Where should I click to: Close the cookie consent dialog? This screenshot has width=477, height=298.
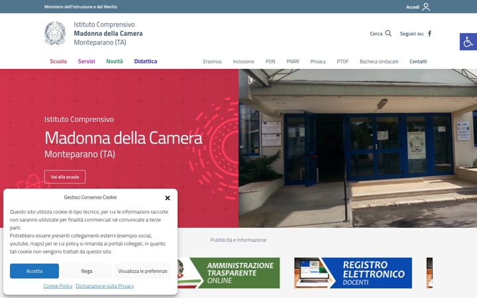pyautogui.click(x=168, y=198)
